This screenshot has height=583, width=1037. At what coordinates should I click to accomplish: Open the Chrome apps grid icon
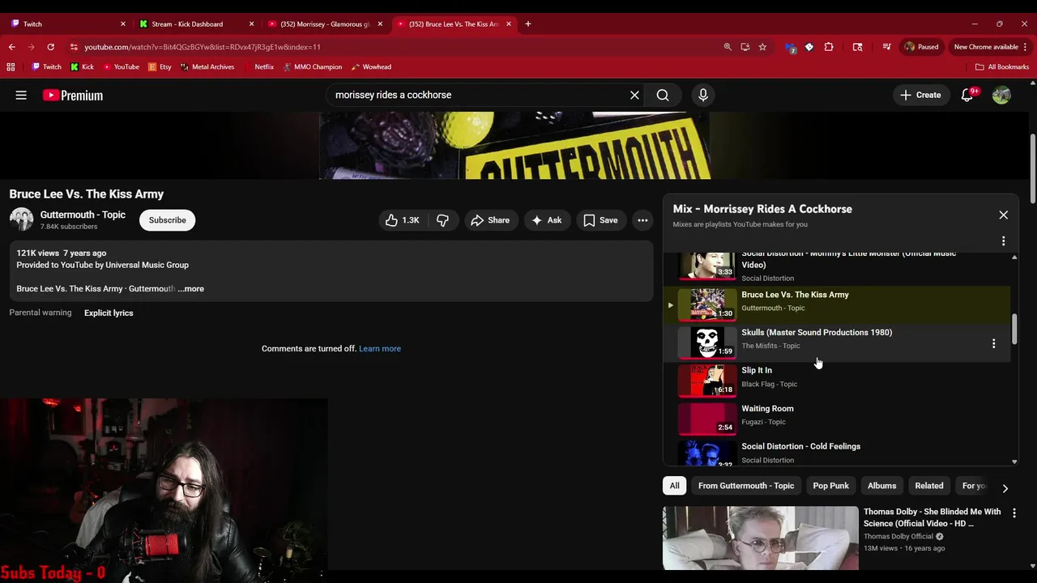[x=11, y=67]
